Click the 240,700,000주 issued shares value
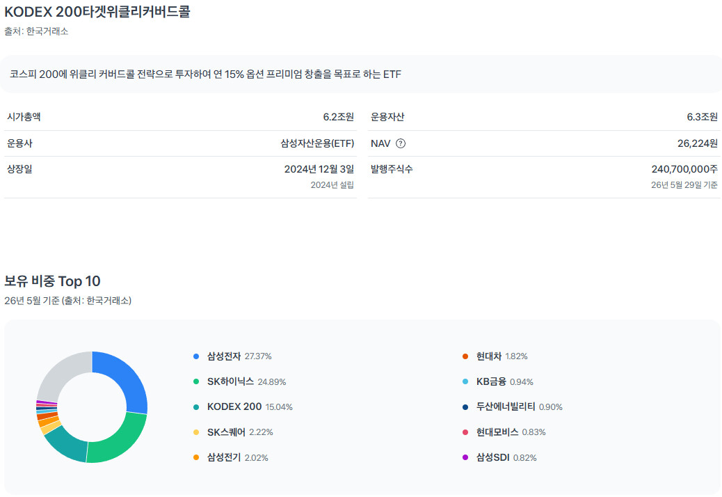 point(684,169)
